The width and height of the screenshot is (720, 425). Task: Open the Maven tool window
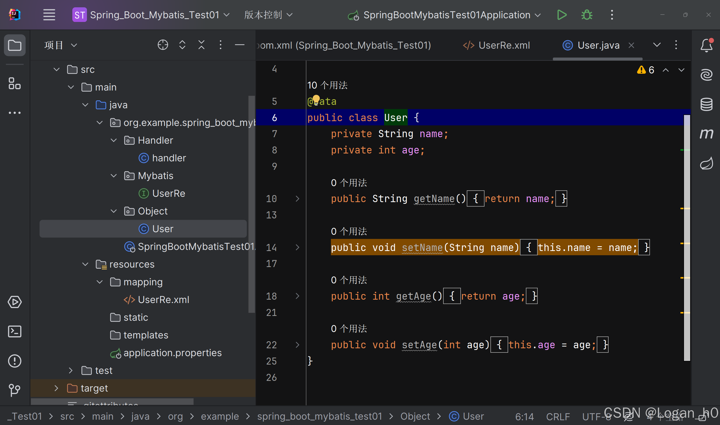pyautogui.click(x=706, y=133)
